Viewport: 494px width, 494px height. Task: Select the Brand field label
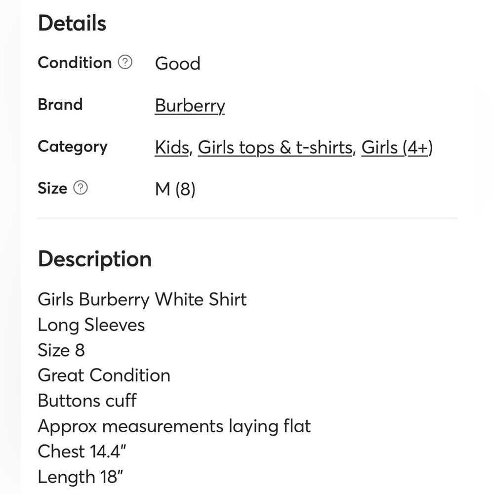pos(60,104)
